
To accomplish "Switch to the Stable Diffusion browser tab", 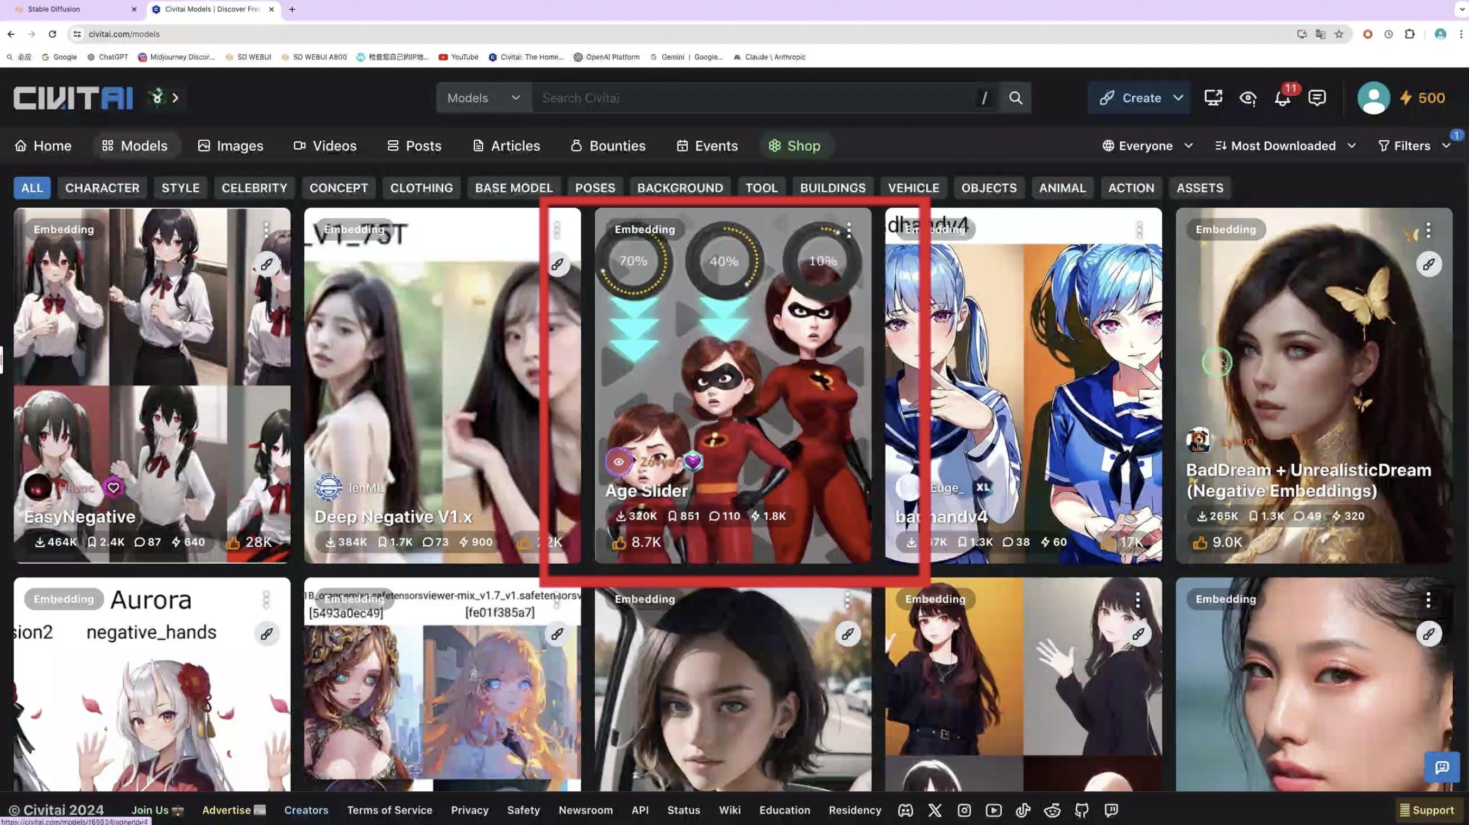I will [x=76, y=9].
